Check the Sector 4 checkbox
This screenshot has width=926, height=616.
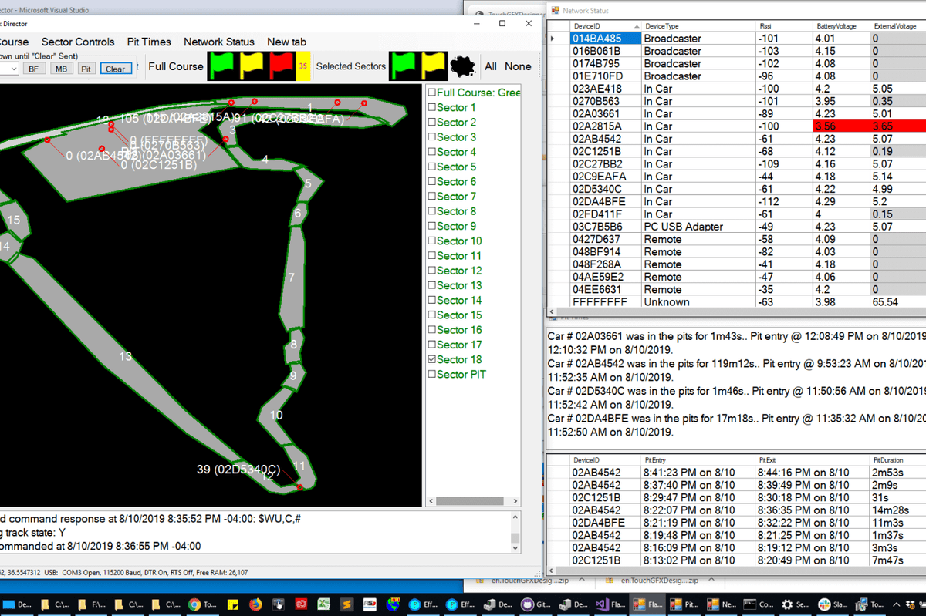coord(431,152)
